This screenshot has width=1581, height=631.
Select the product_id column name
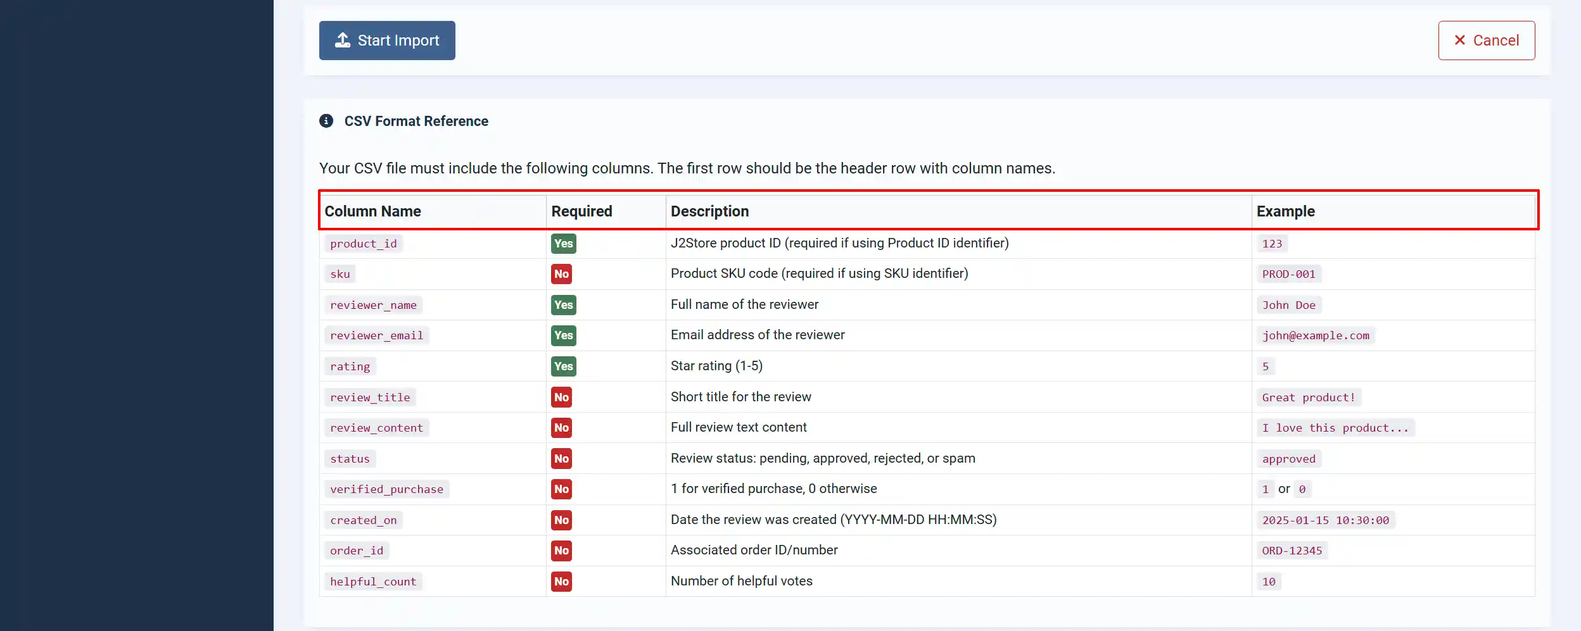(x=364, y=244)
